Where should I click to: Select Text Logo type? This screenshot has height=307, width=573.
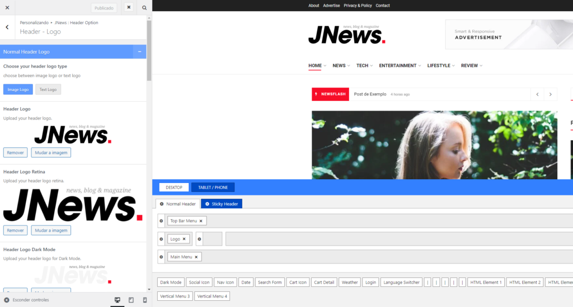coord(48,89)
